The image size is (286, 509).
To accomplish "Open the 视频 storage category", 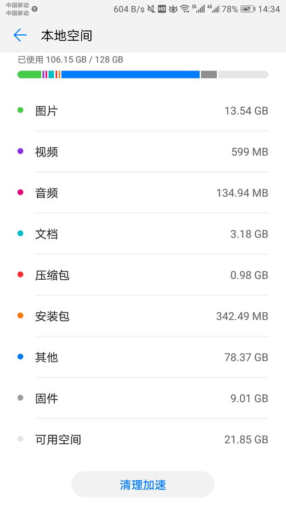I will [143, 151].
